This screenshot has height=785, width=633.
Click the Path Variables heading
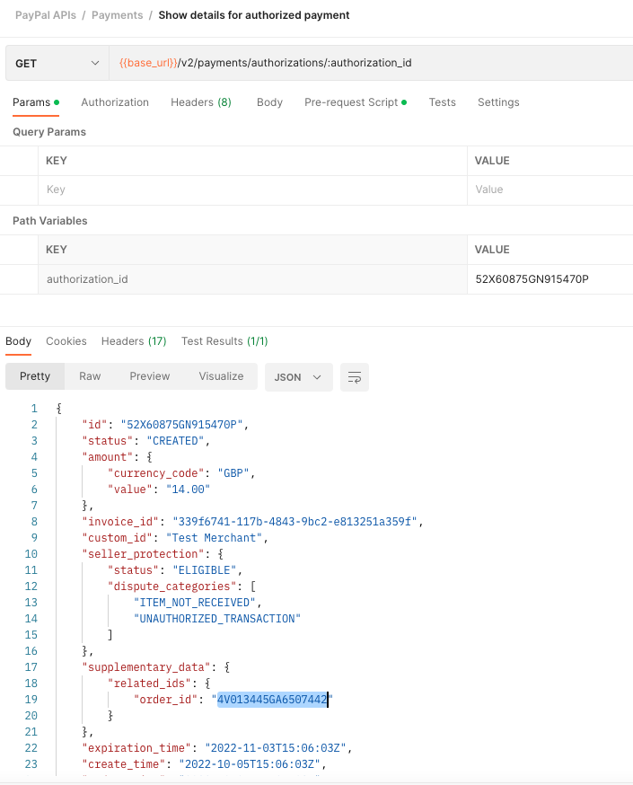click(50, 221)
